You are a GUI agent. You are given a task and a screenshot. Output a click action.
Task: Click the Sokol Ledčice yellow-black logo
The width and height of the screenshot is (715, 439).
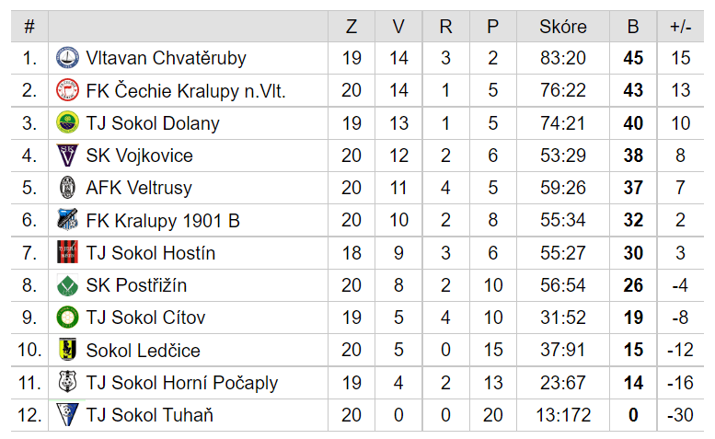67,350
